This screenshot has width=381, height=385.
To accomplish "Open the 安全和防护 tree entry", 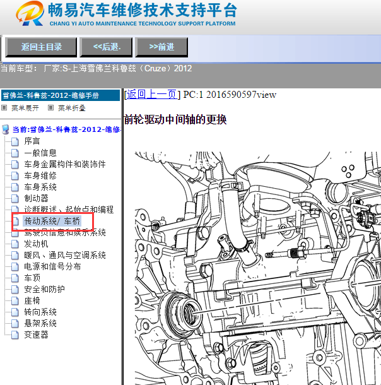I will 44,289.
